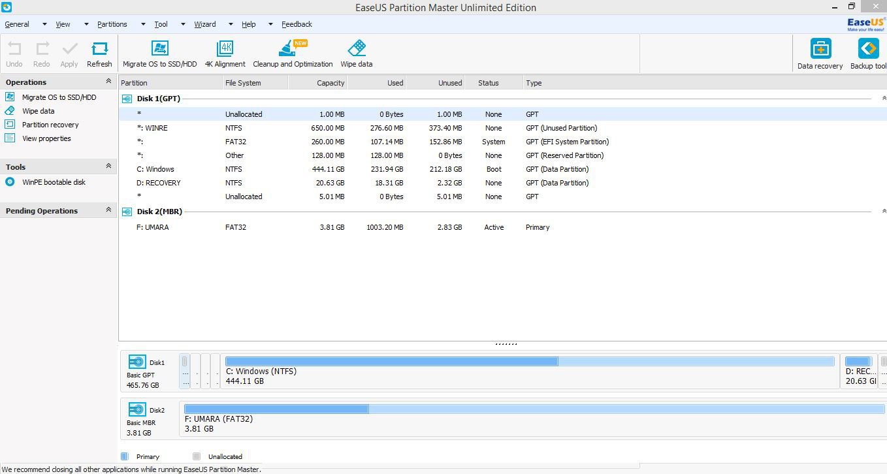Click Migrate OS to SSD/HDD in Operations panel
This screenshot has height=474, width=887.
coord(59,97)
